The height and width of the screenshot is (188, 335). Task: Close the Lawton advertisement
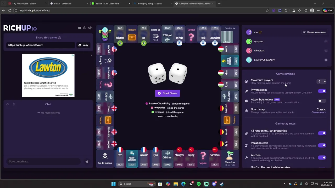pyautogui.click(x=91, y=56)
